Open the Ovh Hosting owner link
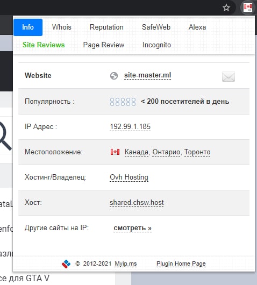 coord(129,177)
